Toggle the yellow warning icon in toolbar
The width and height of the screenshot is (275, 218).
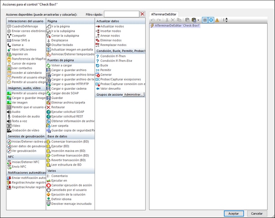coord(217,20)
